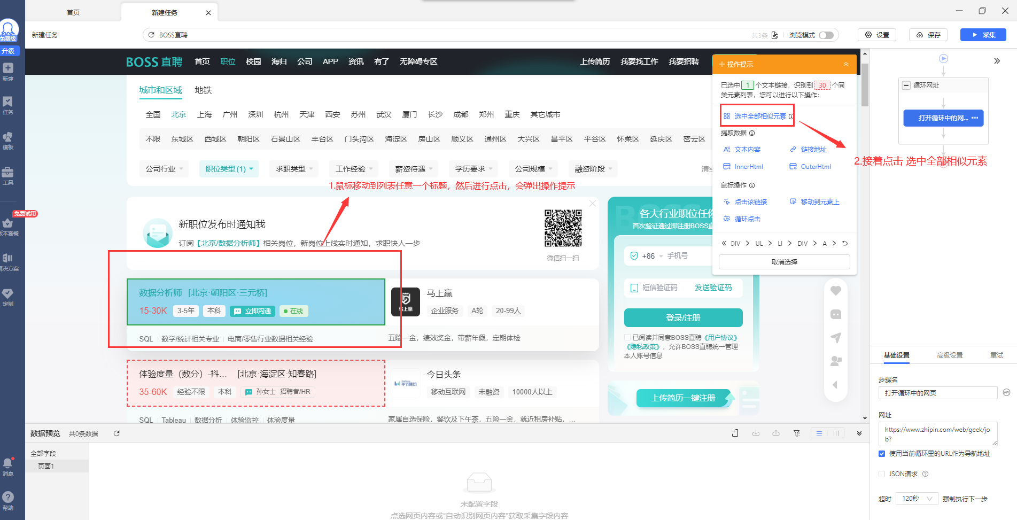Open the 新建 icon in left sidebar
The image size is (1017, 520).
click(8, 72)
